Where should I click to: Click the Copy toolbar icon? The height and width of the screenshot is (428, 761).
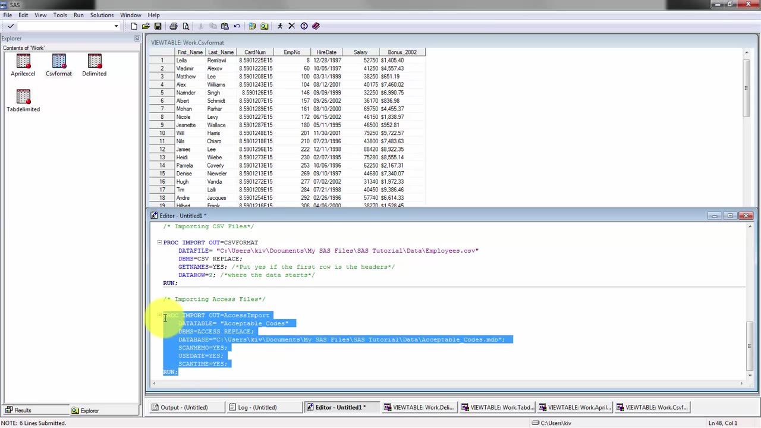213,26
